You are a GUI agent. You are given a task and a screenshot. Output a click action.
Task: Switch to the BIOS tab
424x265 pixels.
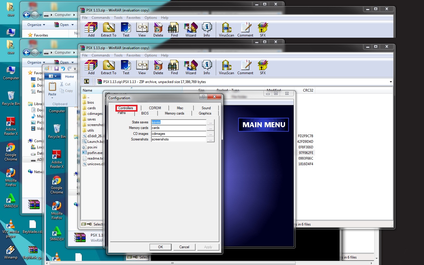pyautogui.click(x=145, y=113)
